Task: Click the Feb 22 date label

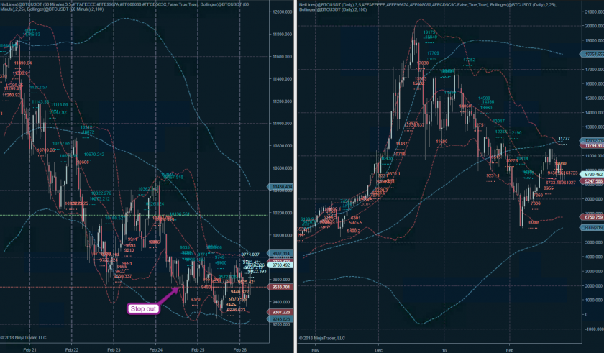Action: pos(72,350)
